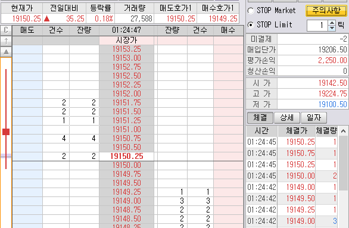Screen dimensions: 349x228
Task: Click the 전일대비 value 35.25
Action: (75, 18)
